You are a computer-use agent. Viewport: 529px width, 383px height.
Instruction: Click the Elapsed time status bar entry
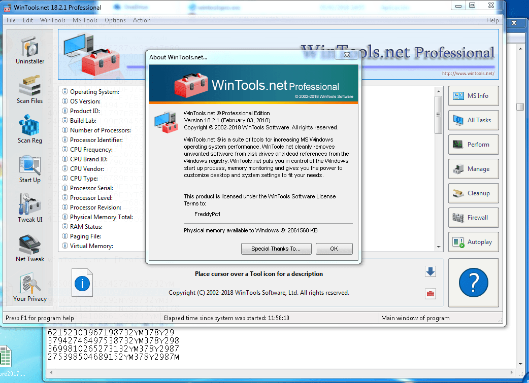pyautogui.click(x=226, y=318)
